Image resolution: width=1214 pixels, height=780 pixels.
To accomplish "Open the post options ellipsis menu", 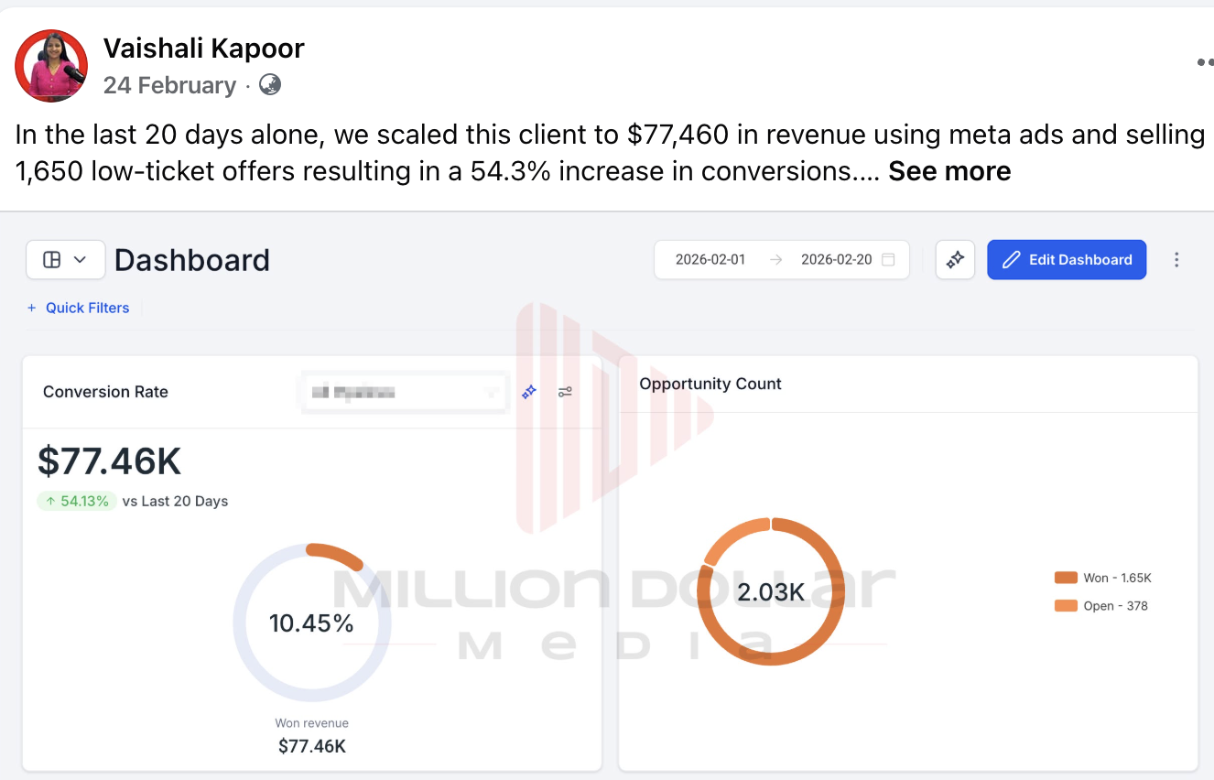I will click(1205, 63).
